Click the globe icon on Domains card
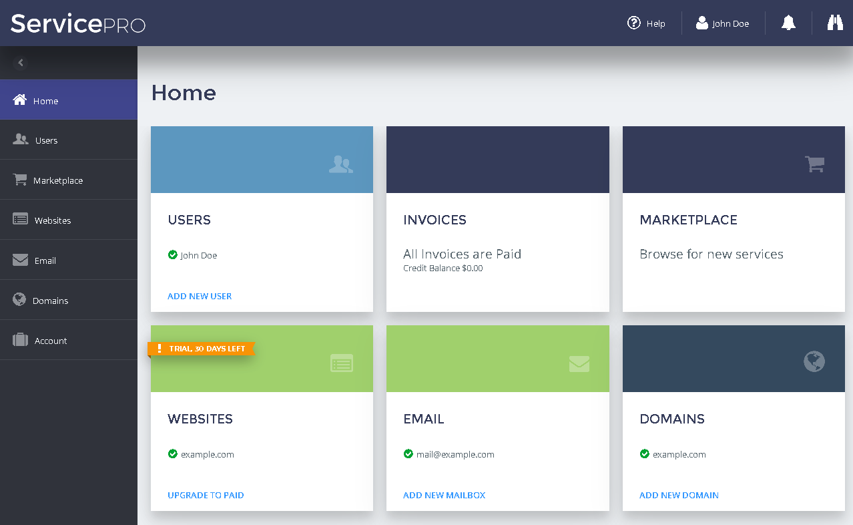853x525 pixels. [814, 362]
